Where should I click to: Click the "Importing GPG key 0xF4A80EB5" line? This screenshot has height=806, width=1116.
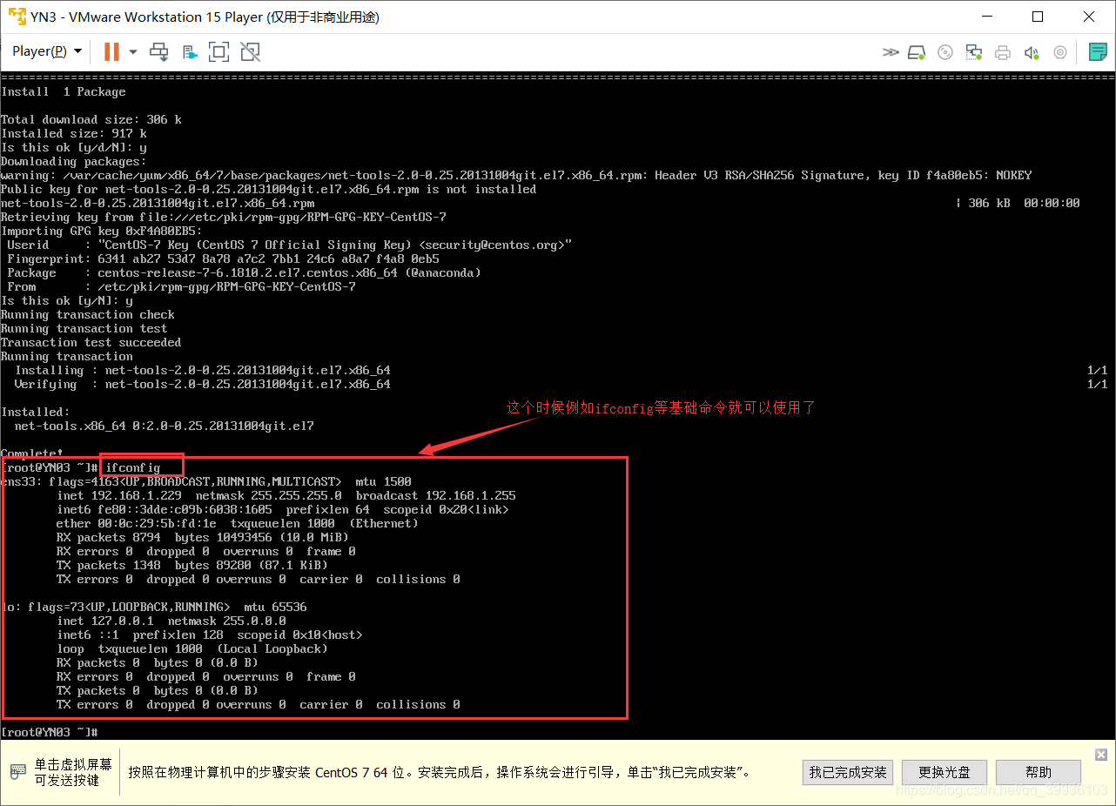(x=102, y=231)
